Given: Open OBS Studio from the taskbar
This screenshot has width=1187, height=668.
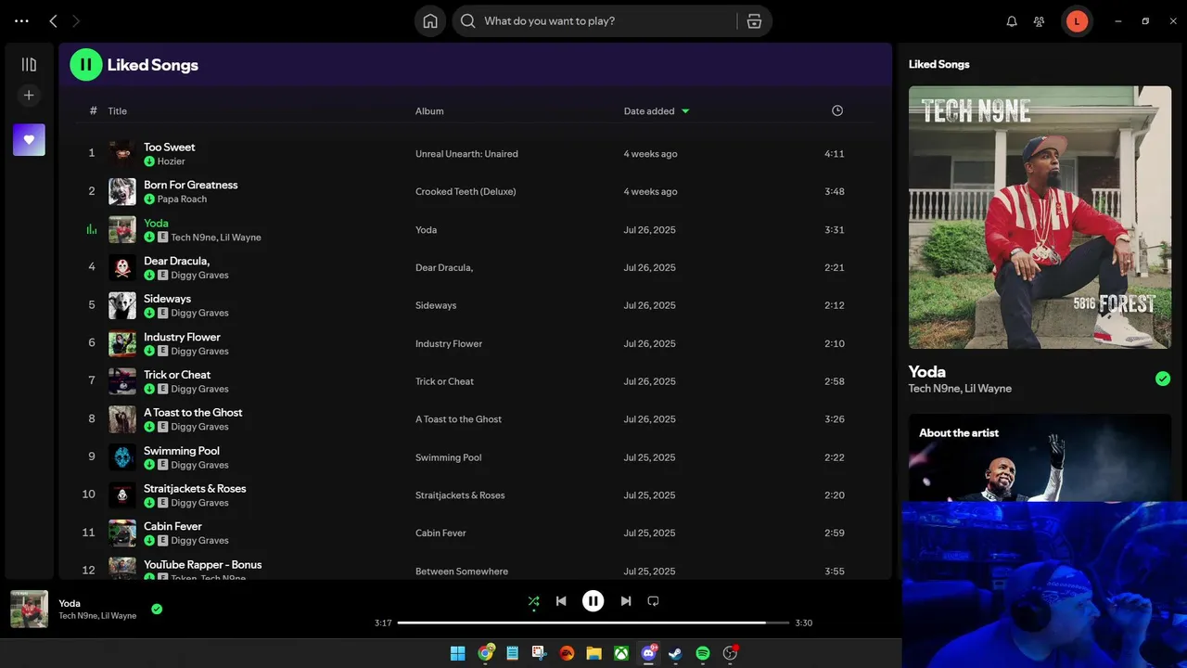Looking at the screenshot, I should 730,653.
